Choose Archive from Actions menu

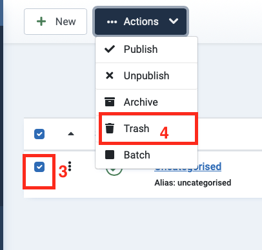pos(146,102)
